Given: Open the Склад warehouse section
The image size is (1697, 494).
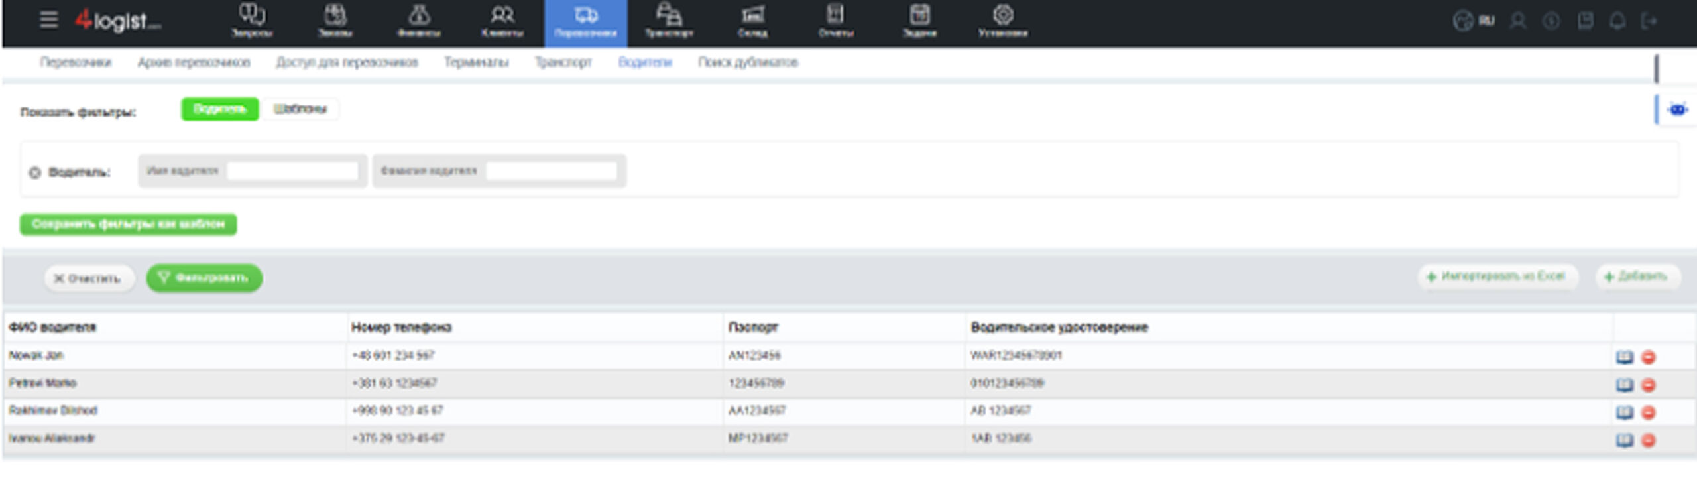Looking at the screenshot, I should tap(752, 22).
